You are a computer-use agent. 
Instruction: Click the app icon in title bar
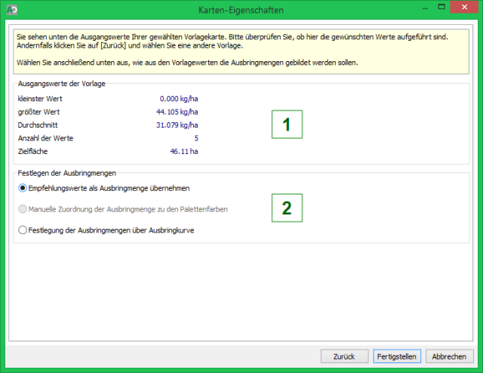(11, 10)
